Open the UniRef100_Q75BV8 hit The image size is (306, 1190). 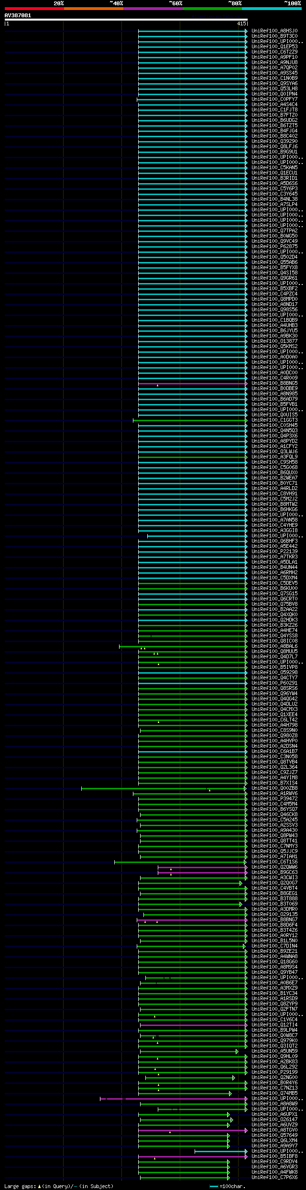pos(274,604)
